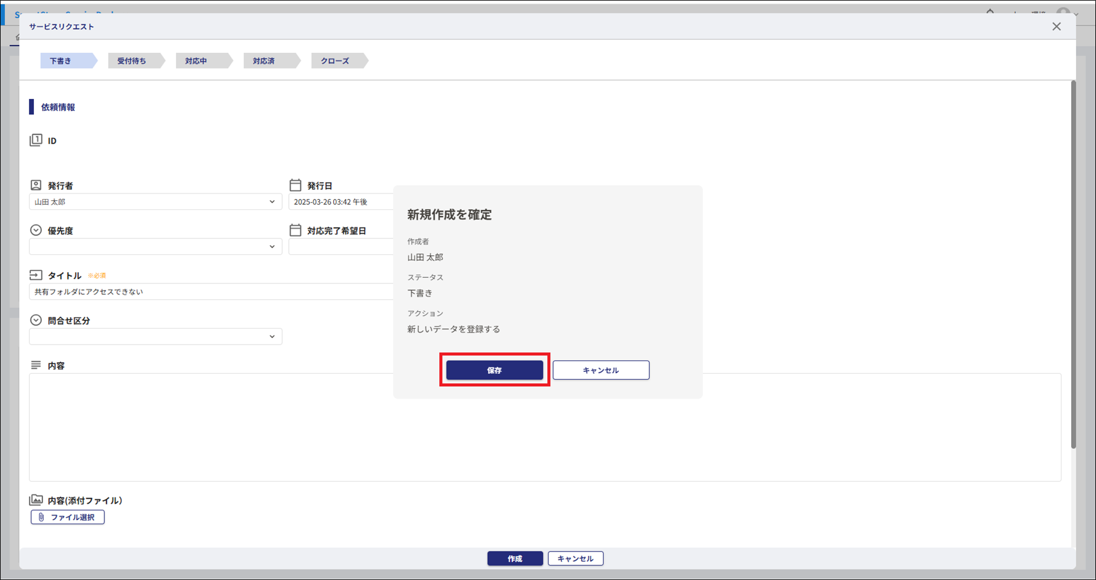The height and width of the screenshot is (580, 1096).
Task: Click the 対応完了希望日 calendar icon
Action: (x=296, y=231)
